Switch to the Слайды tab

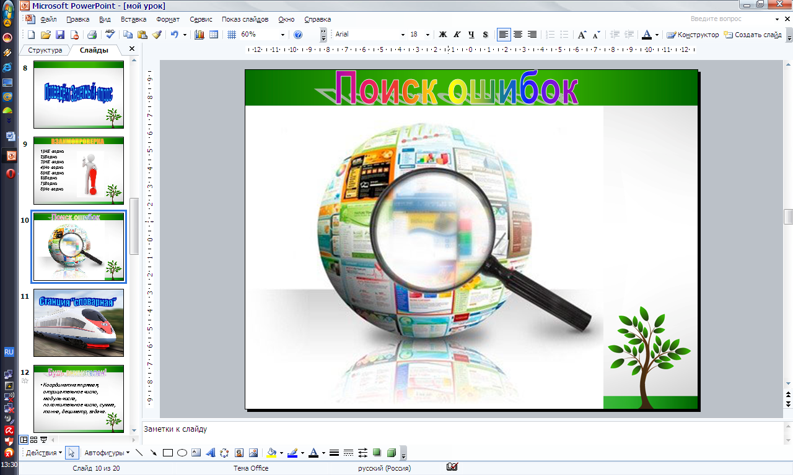coord(94,50)
